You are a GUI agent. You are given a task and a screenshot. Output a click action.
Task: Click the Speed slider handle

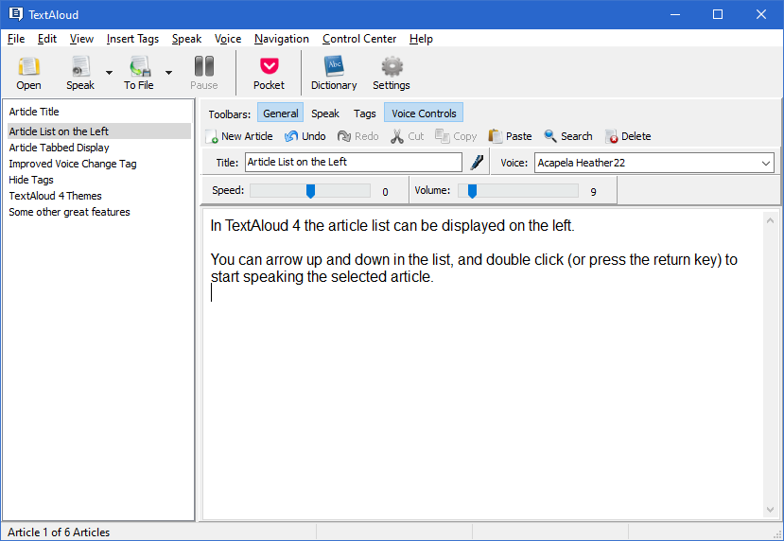click(310, 191)
